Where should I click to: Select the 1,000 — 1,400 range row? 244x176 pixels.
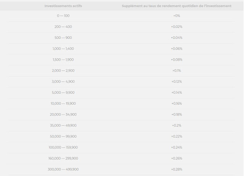click(x=122, y=49)
